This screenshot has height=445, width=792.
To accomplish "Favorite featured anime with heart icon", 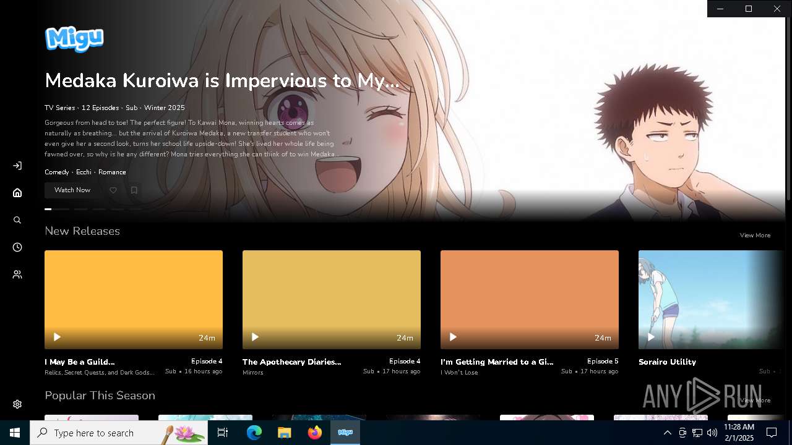I will pos(113,190).
